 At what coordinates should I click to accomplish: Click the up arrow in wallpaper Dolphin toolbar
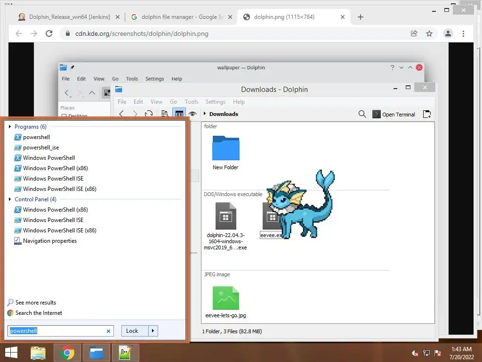click(92, 93)
